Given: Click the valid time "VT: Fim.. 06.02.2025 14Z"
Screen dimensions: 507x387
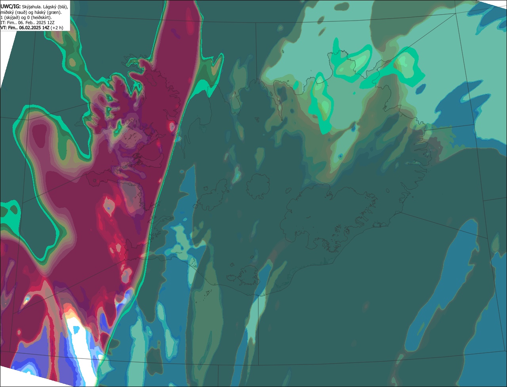Looking at the screenshot, I should (25, 28).
